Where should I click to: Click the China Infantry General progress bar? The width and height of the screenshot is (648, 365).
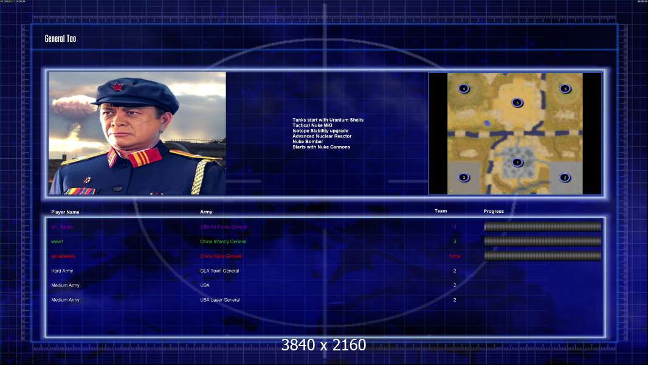[x=543, y=242]
